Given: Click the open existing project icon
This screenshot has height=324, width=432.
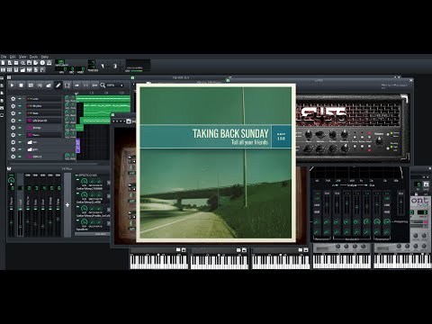Looking at the screenshot, I should [16, 63].
